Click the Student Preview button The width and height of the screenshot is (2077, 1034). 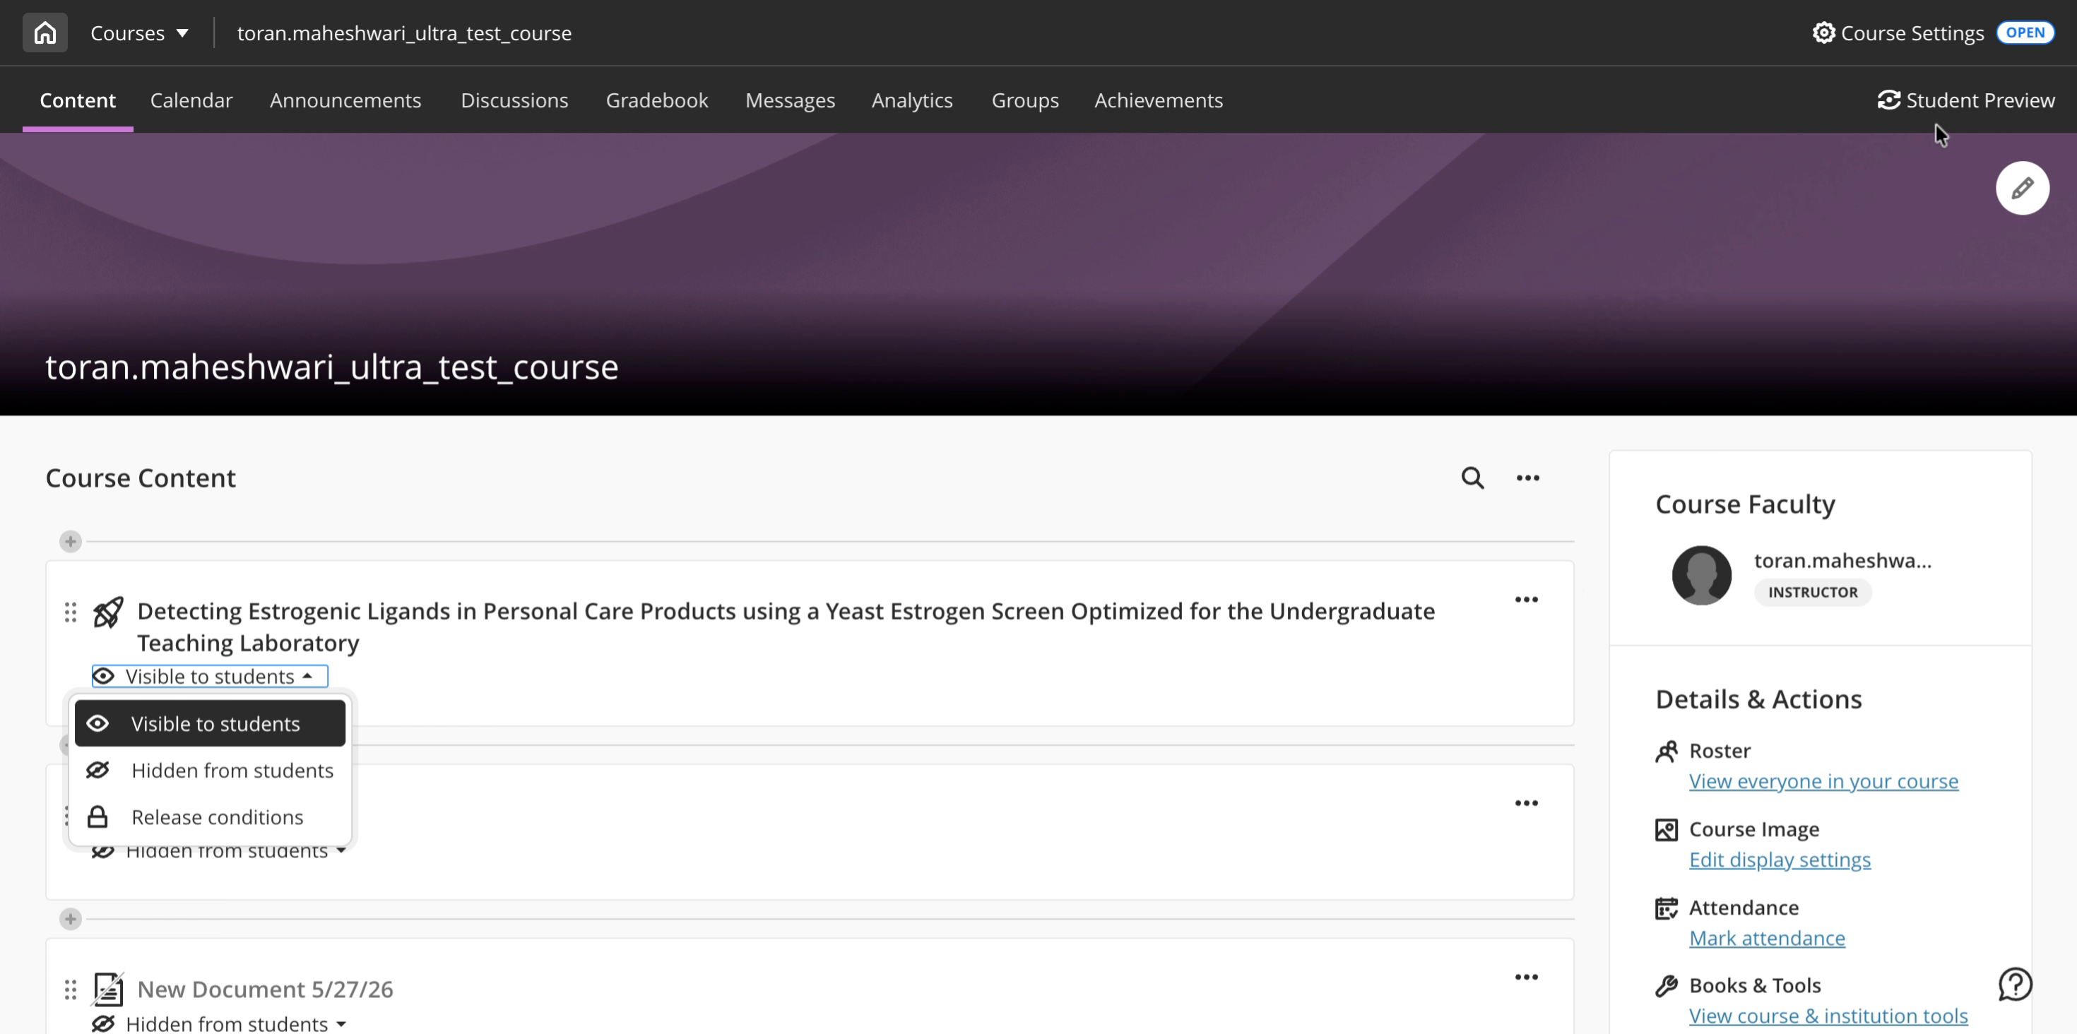1965,100
